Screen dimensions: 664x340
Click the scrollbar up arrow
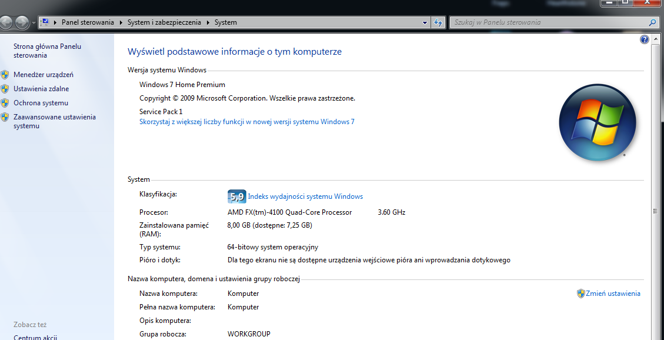tap(656, 40)
